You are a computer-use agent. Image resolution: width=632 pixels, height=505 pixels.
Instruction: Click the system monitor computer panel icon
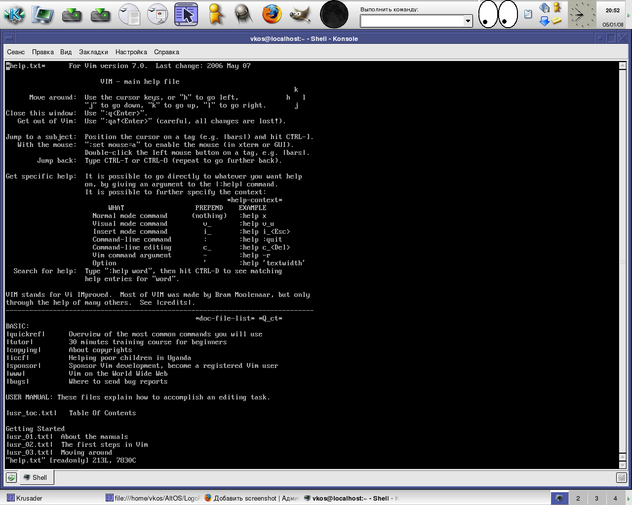[x=43, y=14]
